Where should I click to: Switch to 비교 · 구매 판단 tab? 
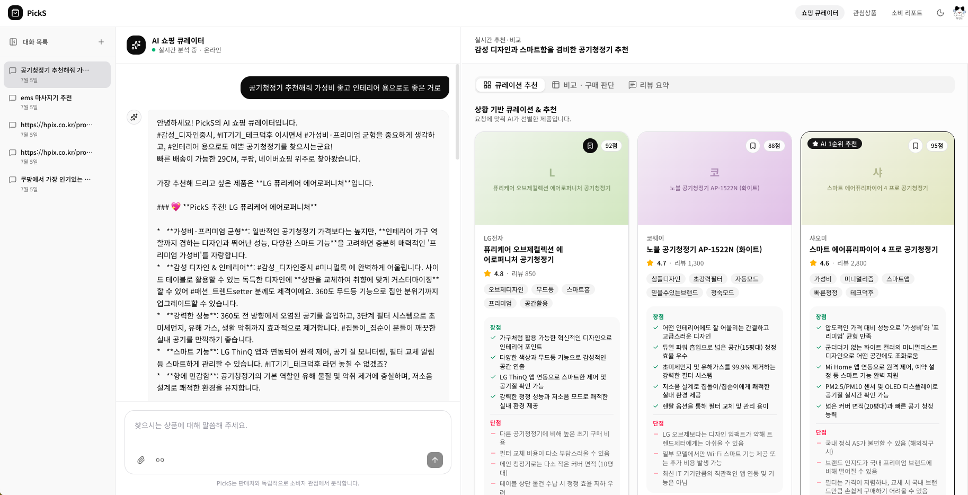(x=583, y=85)
